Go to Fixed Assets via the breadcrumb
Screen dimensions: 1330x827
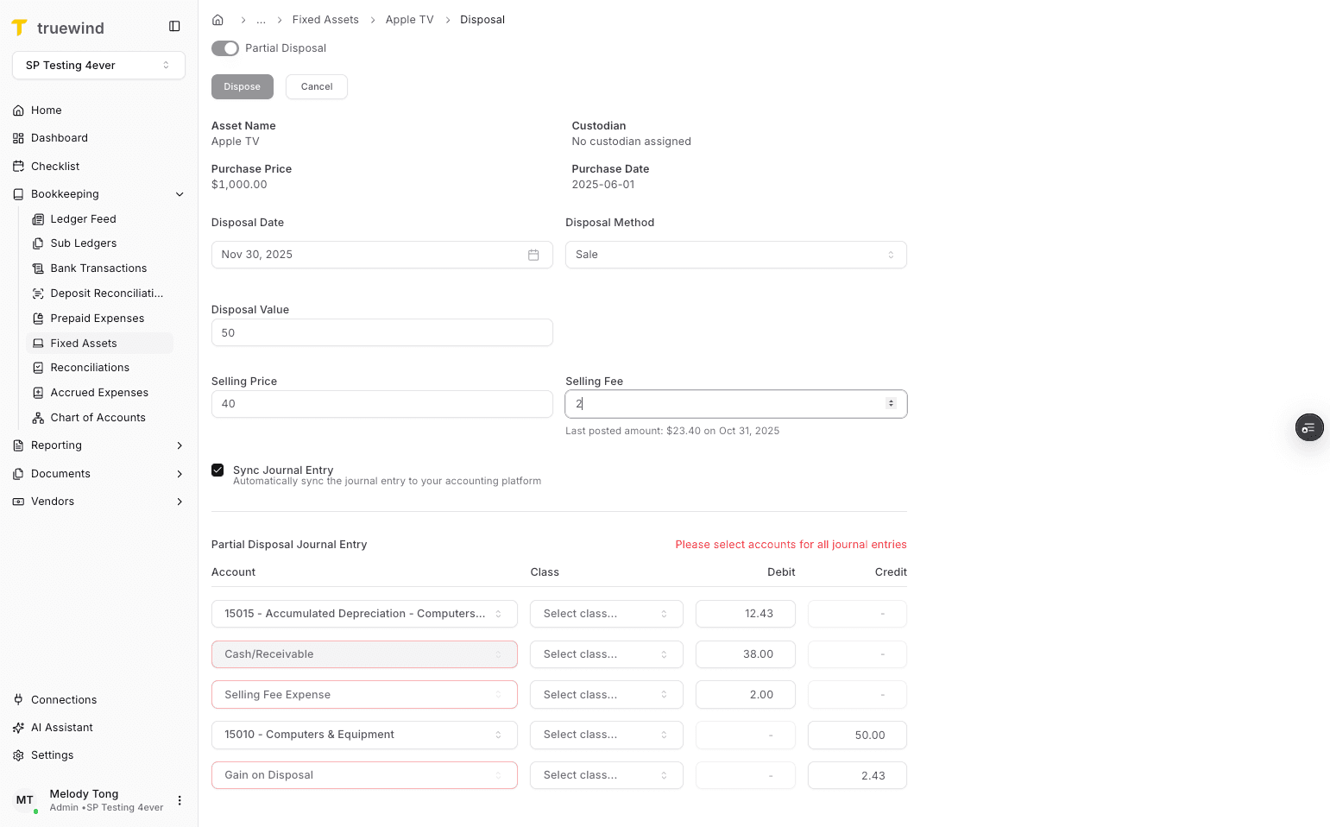point(325,19)
